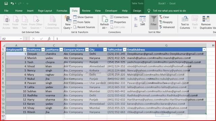The height and width of the screenshot is (121, 216).
Task: Click the From Table icon
Action: 75,22
